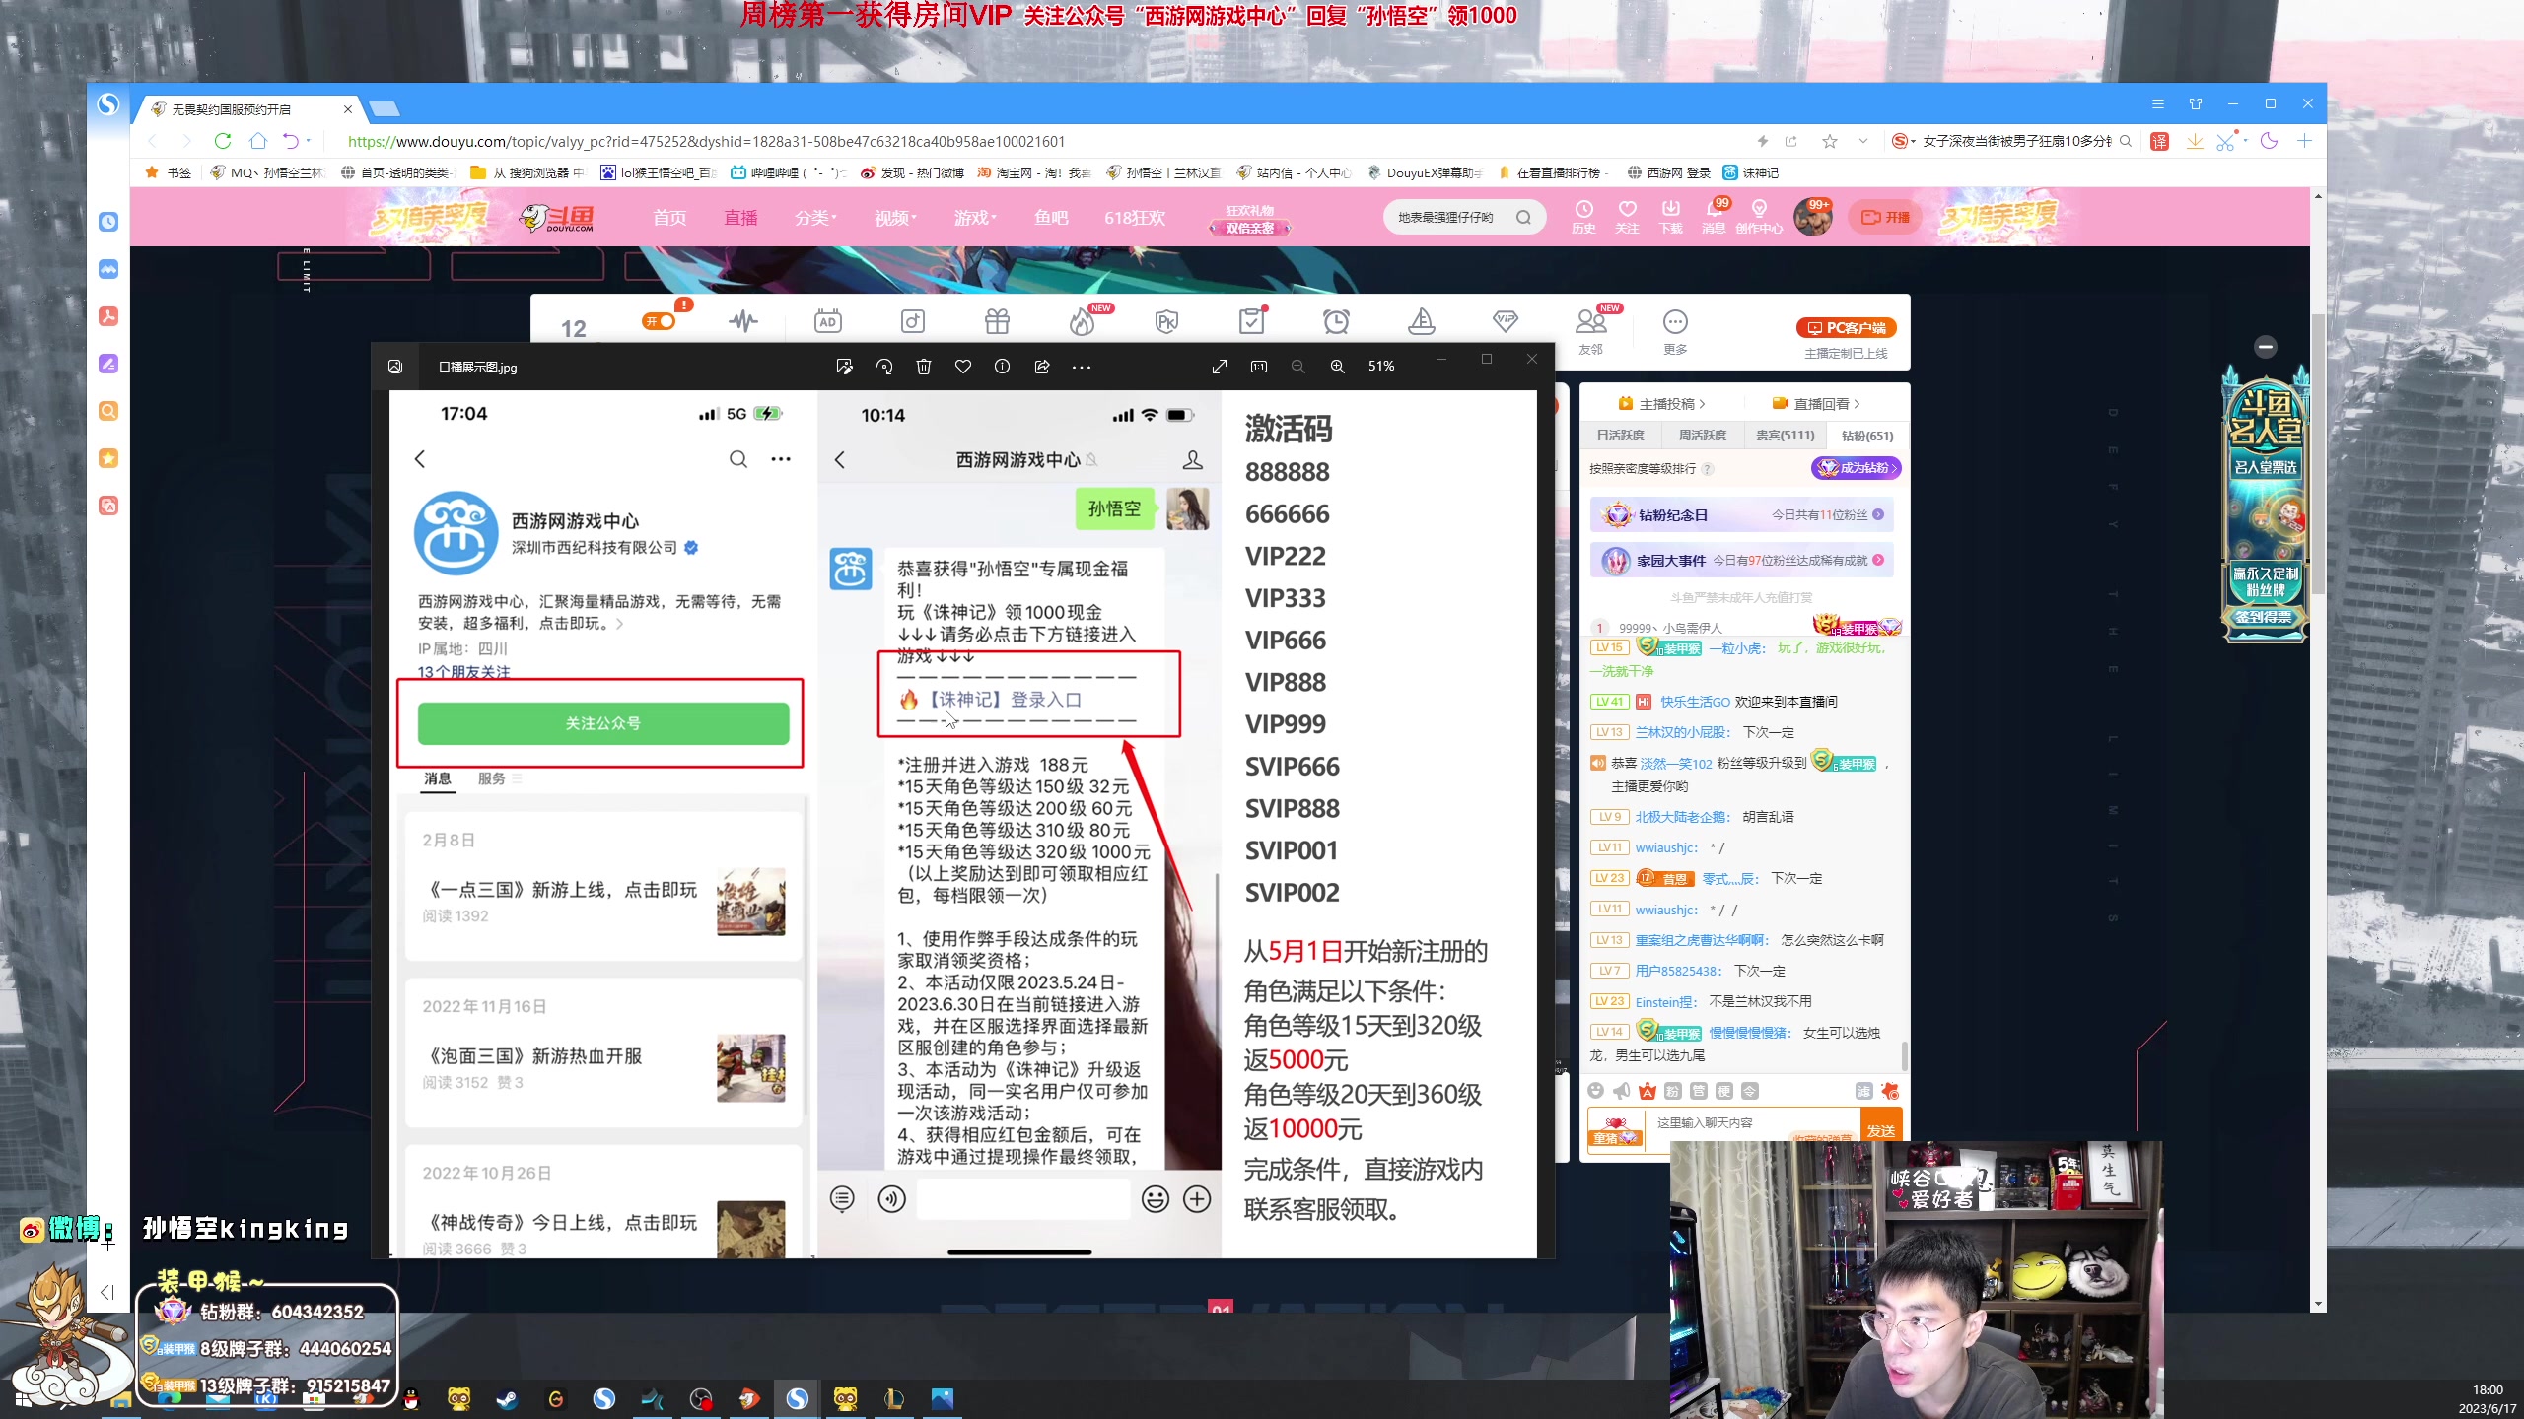The width and height of the screenshot is (2524, 1419).
Task: Open 直播 in the Douyu navigation bar
Action: coord(740,218)
